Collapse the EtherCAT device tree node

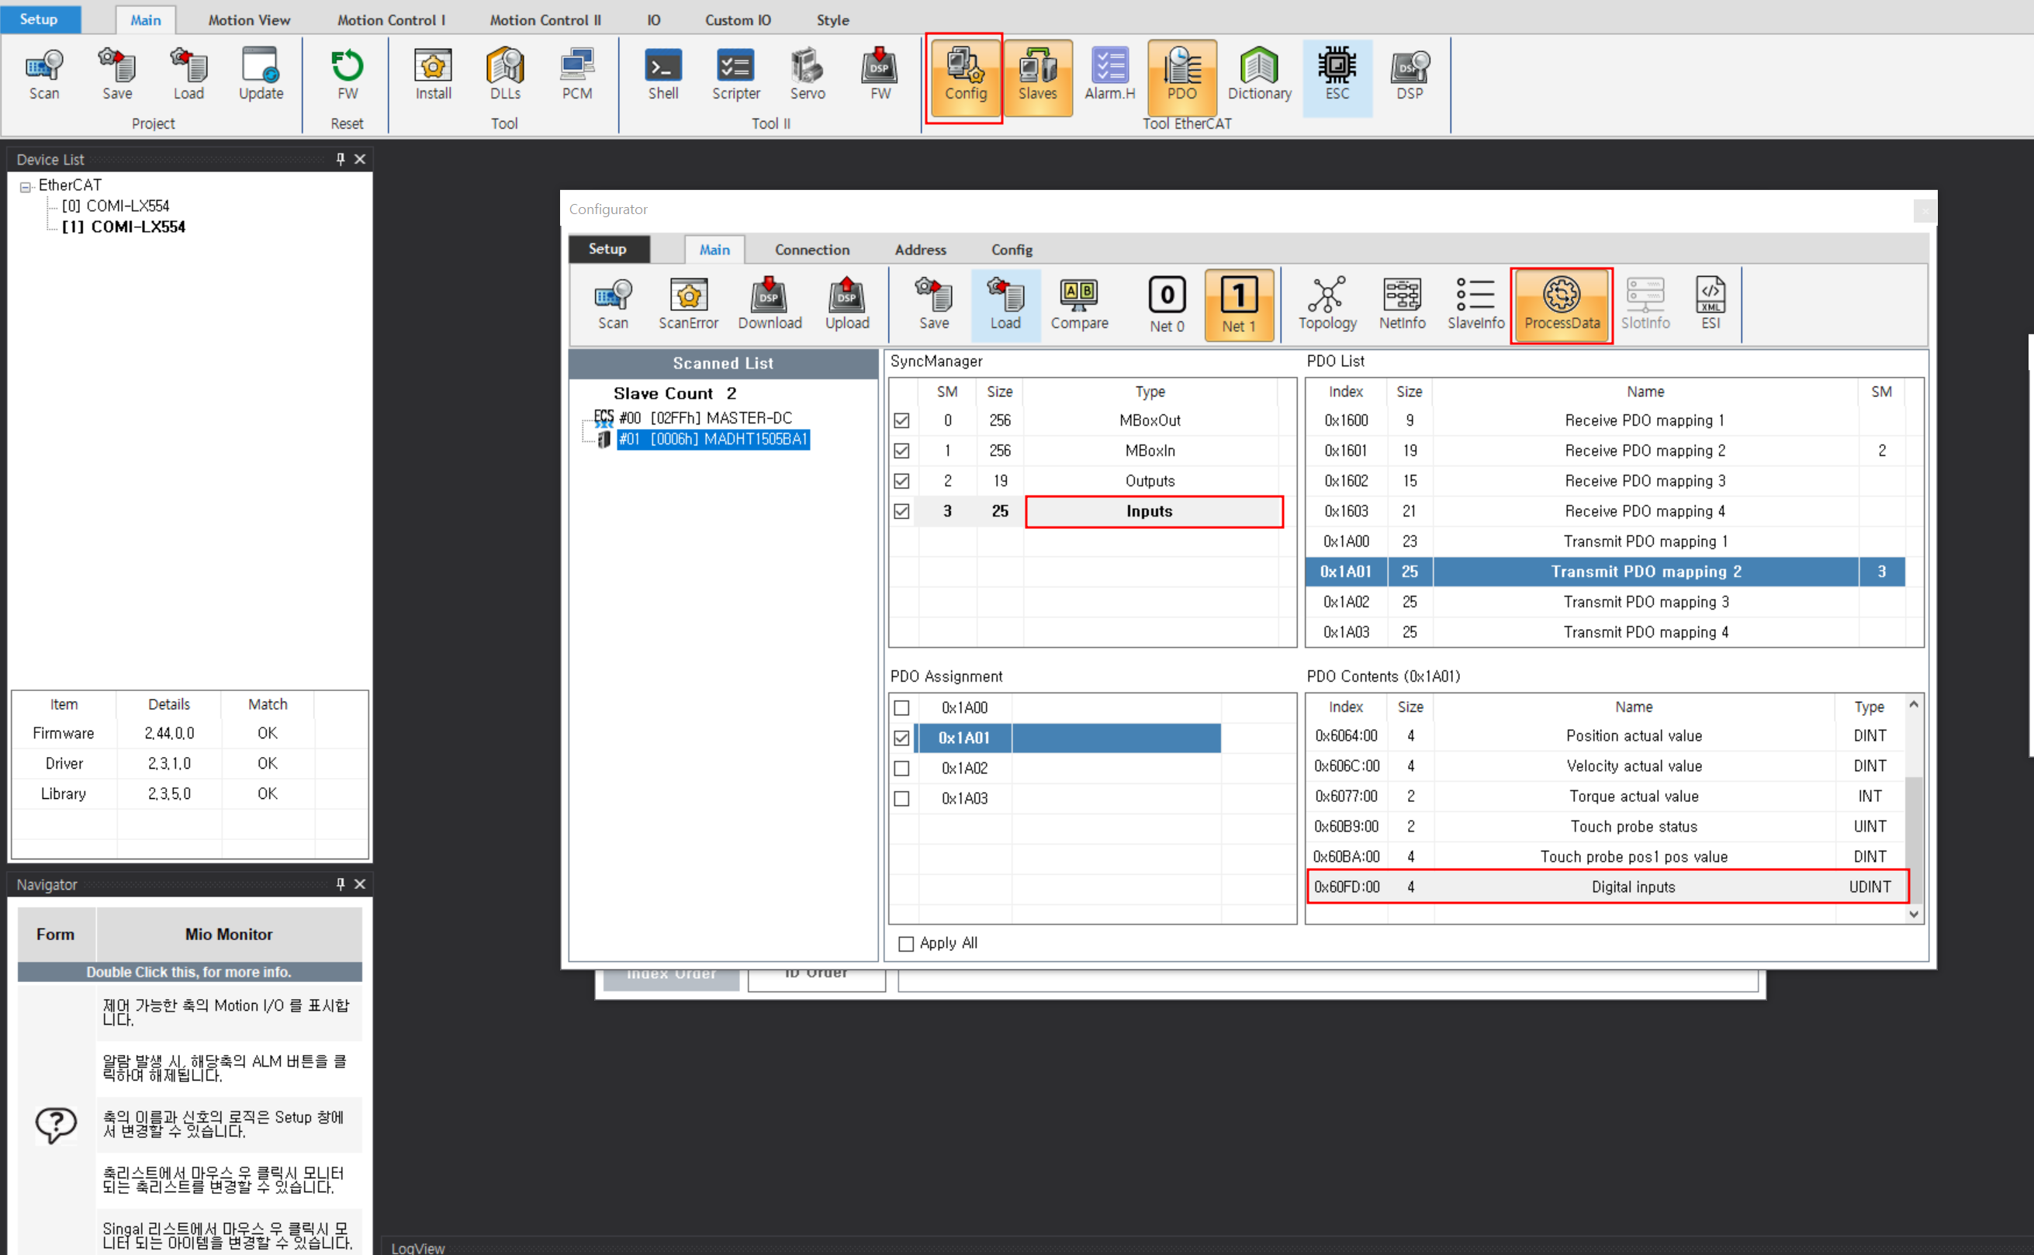click(x=26, y=187)
